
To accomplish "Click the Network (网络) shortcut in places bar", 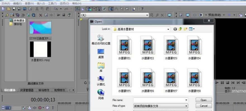I will click(x=101, y=94).
